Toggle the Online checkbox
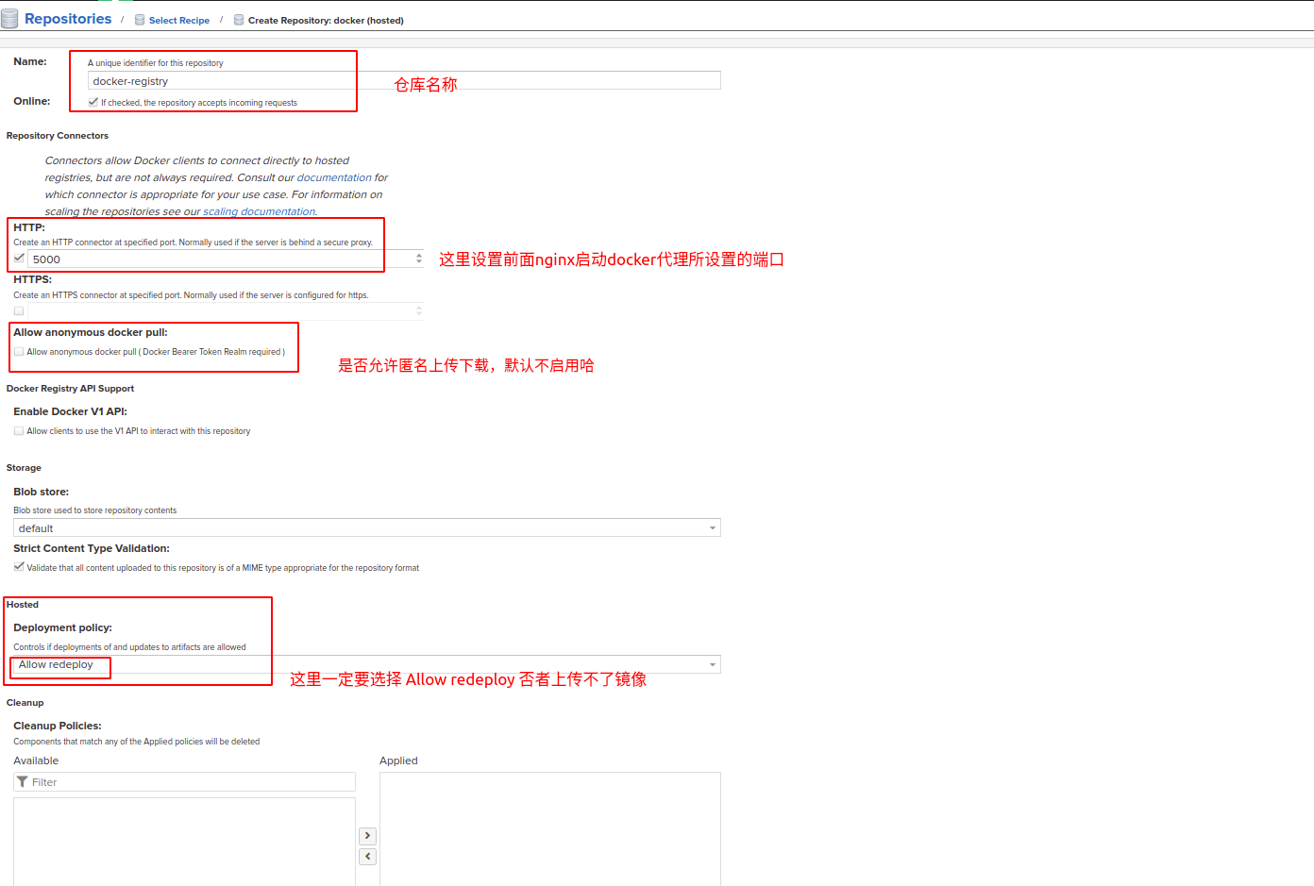Screen dimensions: 1314x886 point(93,102)
